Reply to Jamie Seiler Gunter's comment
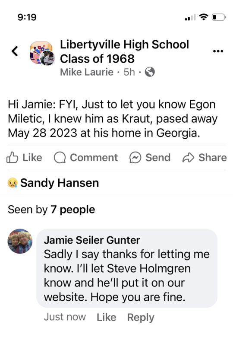 [141, 318]
